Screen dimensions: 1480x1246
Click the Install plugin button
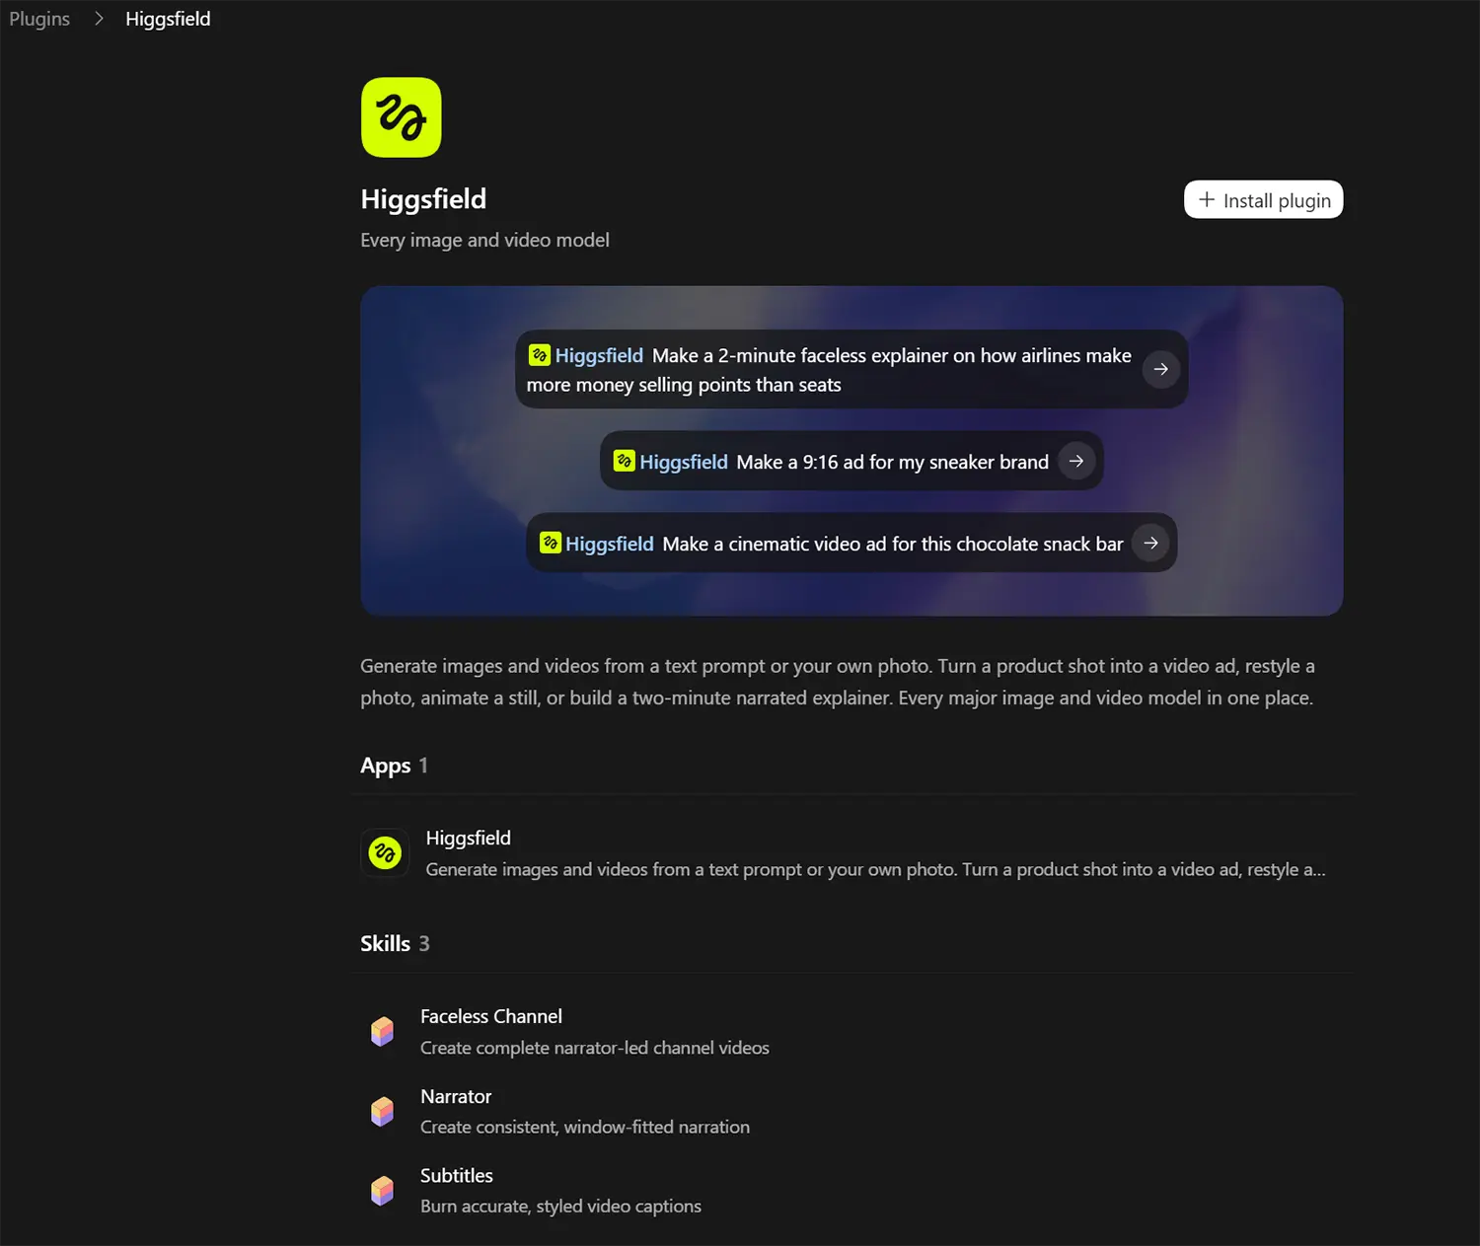pos(1263,199)
